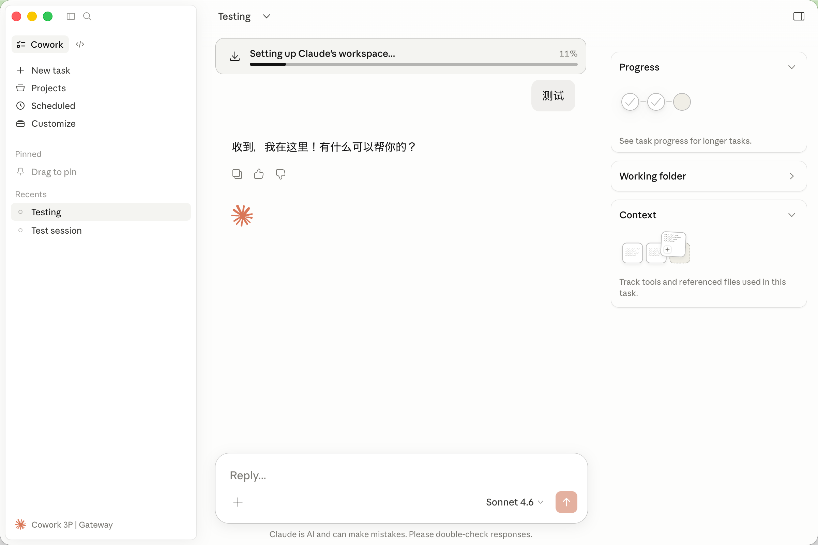Screen dimensions: 818x545
Task: Give thumbs up to the response
Action: click(x=259, y=174)
